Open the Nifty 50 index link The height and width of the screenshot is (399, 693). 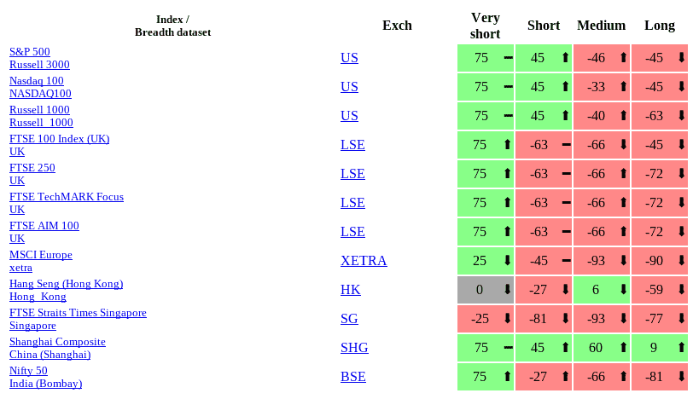(x=28, y=371)
